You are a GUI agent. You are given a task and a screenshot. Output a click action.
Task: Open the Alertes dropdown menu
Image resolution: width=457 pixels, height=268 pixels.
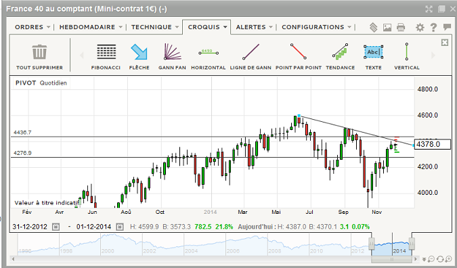(254, 27)
